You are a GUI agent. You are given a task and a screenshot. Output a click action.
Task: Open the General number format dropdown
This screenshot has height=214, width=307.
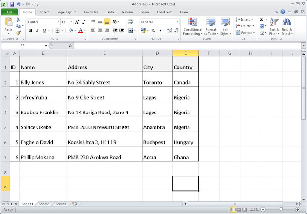click(177, 22)
